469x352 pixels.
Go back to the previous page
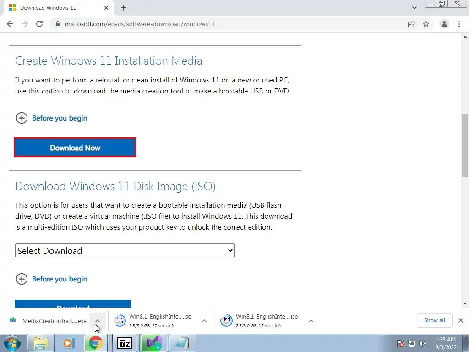(x=10, y=24)
